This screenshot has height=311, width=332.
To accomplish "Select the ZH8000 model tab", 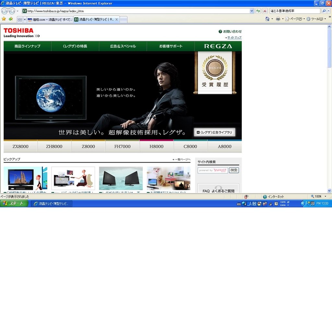I will point(54,146).
